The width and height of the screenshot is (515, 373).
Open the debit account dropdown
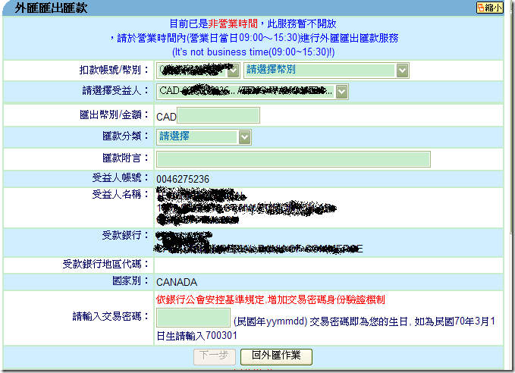tap(198, 71)
